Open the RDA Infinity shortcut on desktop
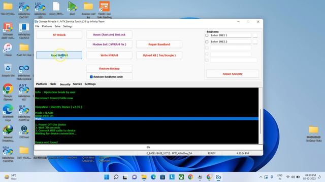Screen dimensions: 325x182 [x=8, y=154]
